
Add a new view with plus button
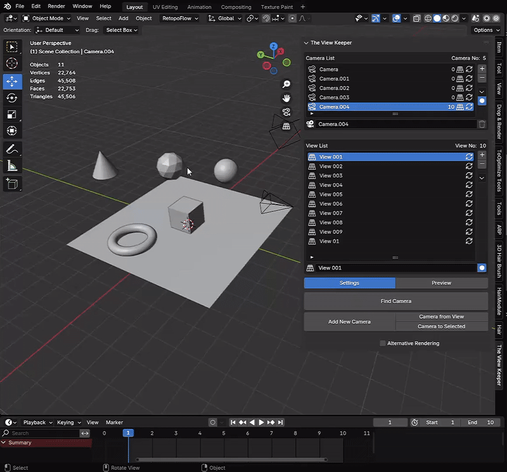482,155
